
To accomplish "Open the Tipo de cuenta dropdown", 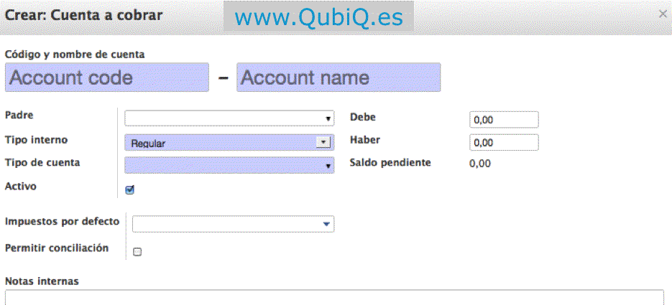I will (229, 166).
